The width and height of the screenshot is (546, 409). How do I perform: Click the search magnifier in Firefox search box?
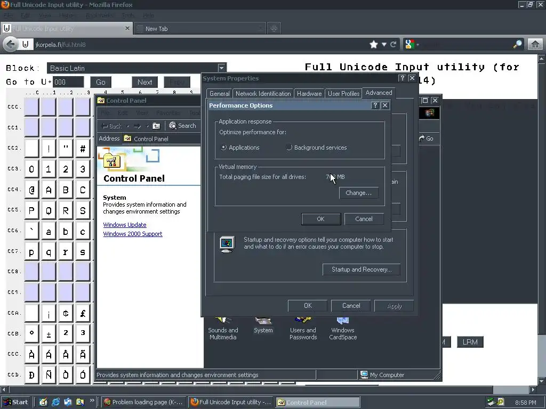point(518,44)
